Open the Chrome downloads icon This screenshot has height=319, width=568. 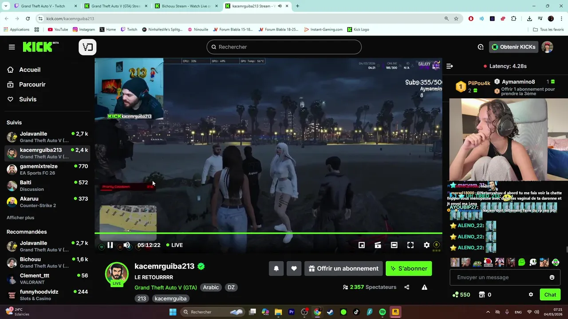point(529,19)
